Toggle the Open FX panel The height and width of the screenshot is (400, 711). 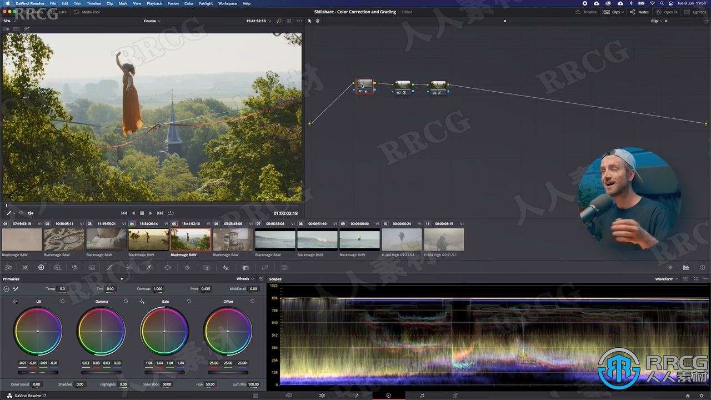[x=667, y=12]
